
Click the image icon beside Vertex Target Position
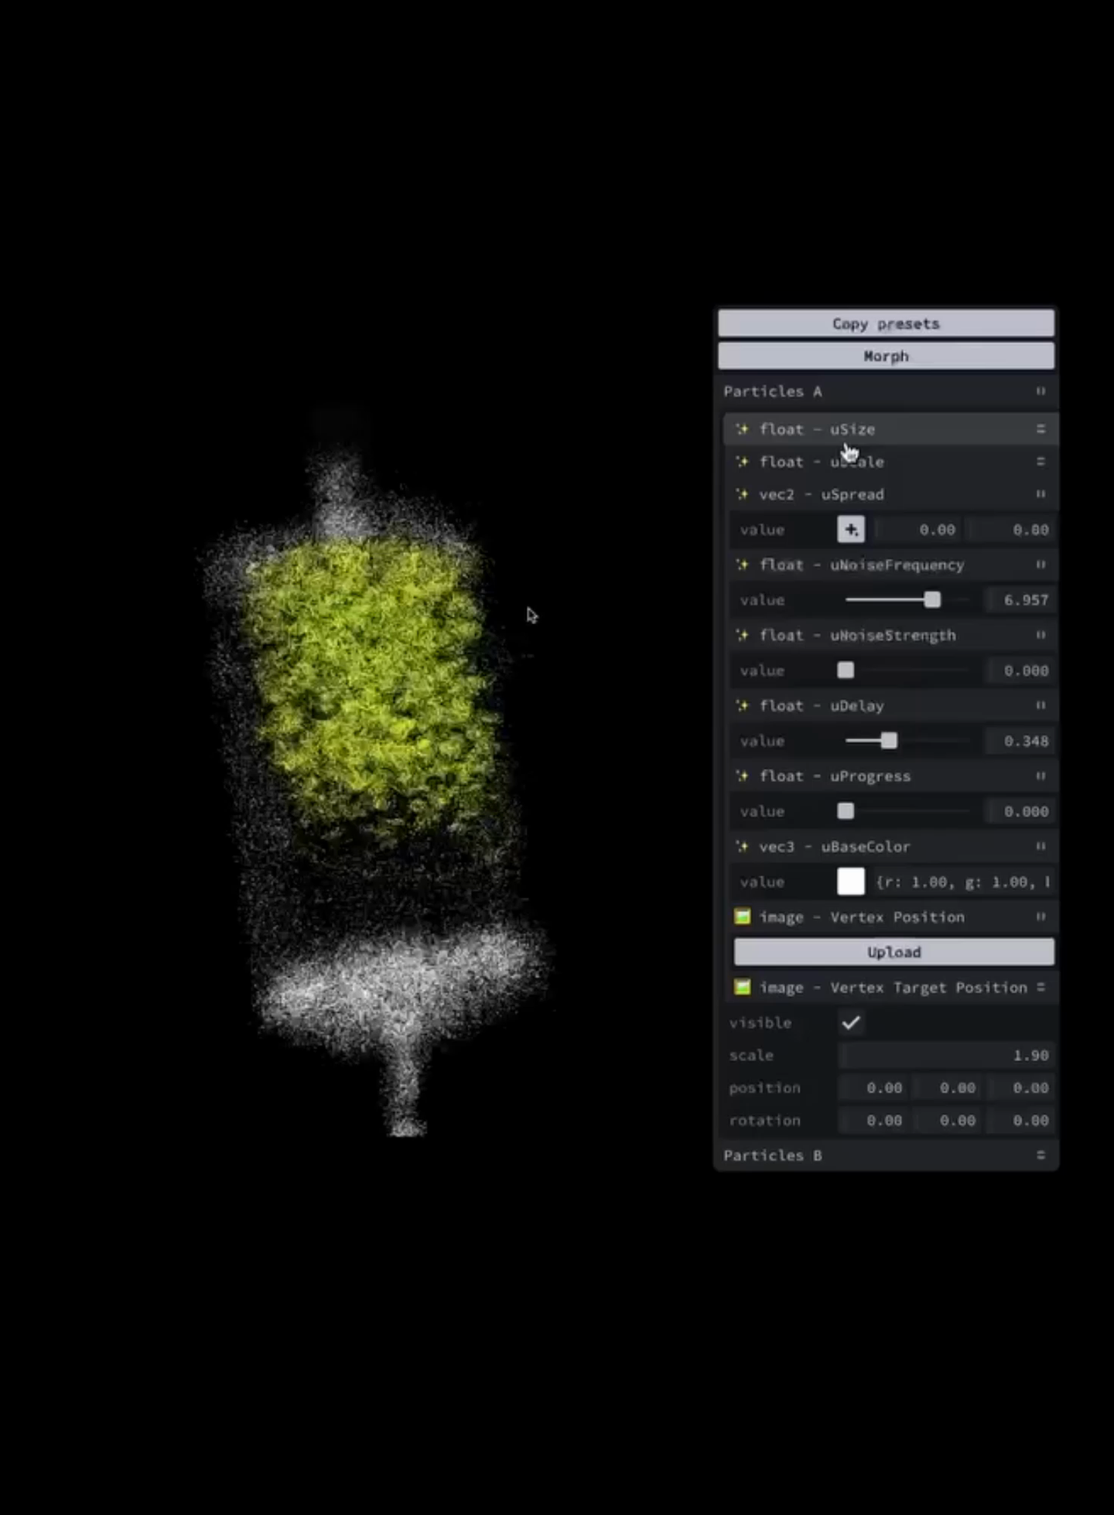tap(742, 987)
